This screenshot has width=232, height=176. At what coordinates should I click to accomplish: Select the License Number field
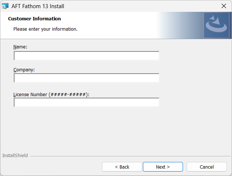[x=86, y=102]
